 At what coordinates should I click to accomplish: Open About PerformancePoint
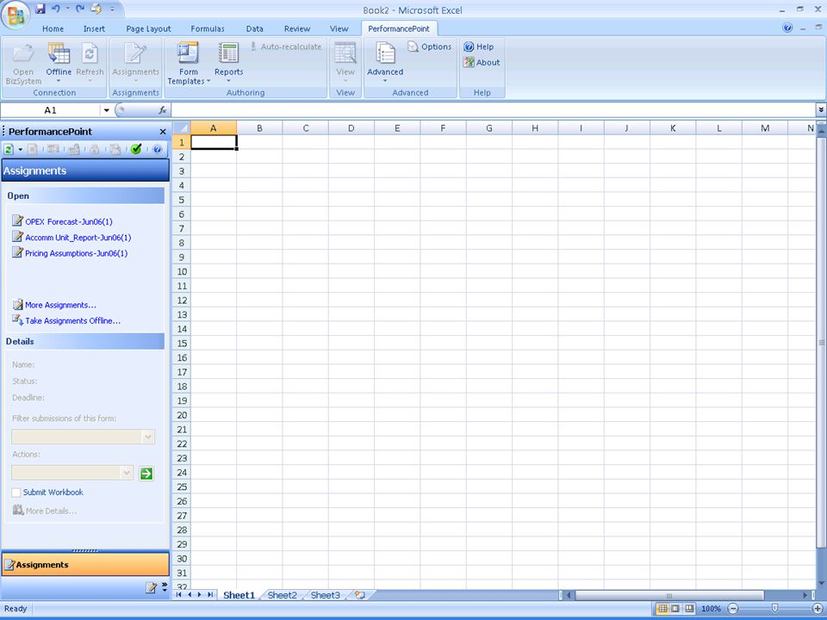pos(482,62)
